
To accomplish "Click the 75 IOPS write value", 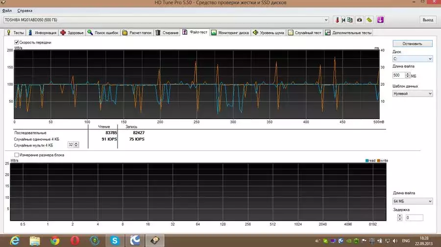I will click(137, 139).
